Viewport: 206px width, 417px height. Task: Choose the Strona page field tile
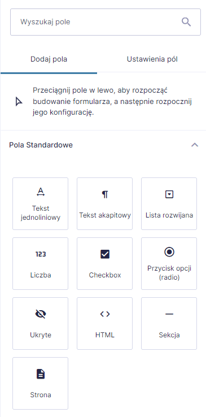click(x=40, y=383)
